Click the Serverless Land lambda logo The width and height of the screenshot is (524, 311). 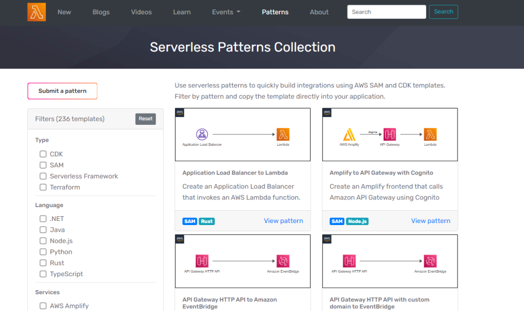point(36,11)
